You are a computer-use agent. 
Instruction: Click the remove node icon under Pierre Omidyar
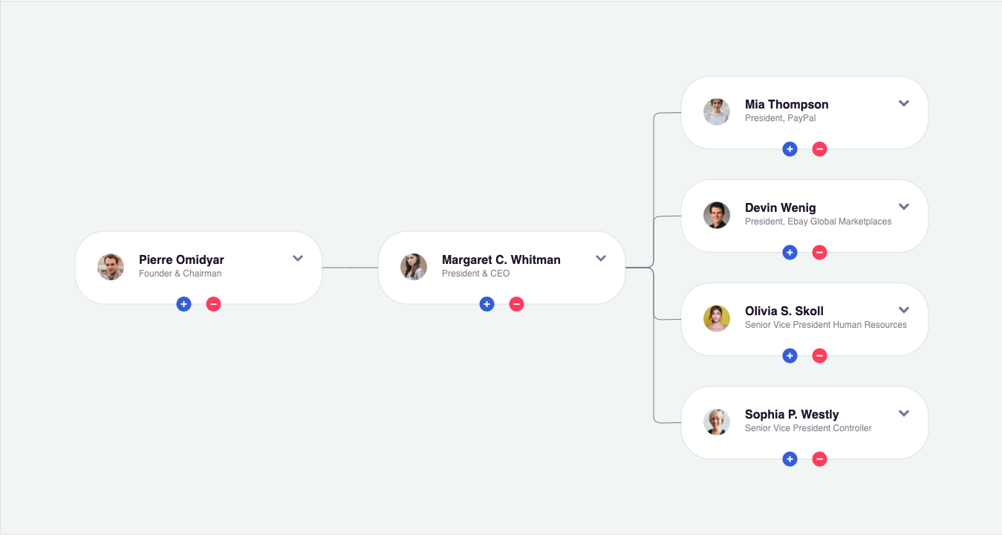click(213, 304)
